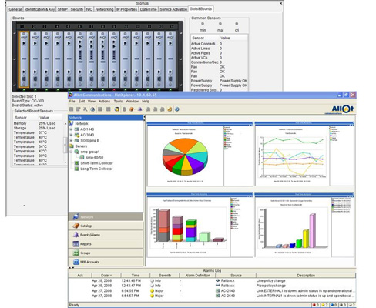Viewport: 376px width, 308px height.
Task: Select slot 6 board in SigmaE chassis
Action: click(x=80, y=59)
